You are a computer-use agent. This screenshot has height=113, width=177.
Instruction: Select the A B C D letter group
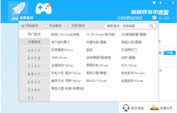[34, 50]
